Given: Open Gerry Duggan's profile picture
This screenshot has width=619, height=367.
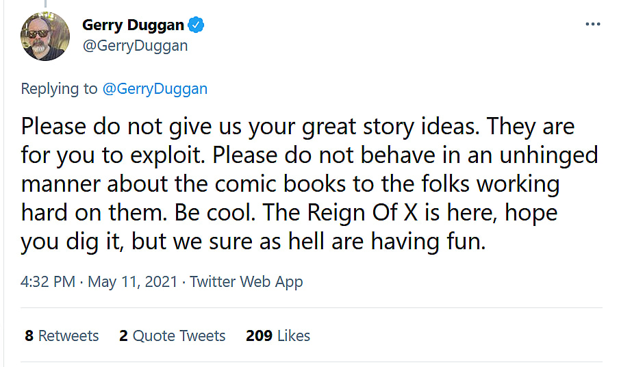Looking at the screenshot, I should (x=45, y=36).
